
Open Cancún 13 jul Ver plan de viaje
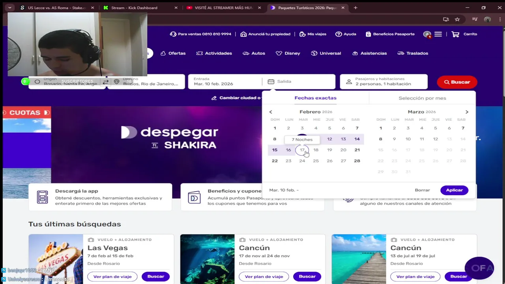point(415,277)
